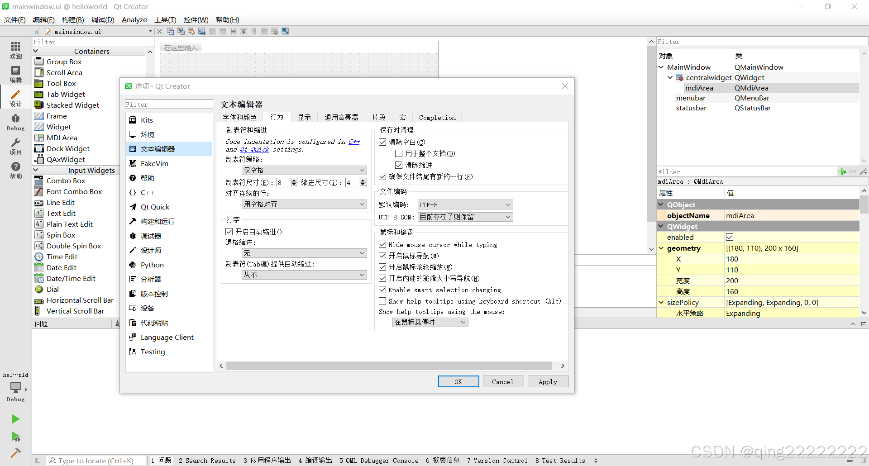
Task: Toggle 开启自动缩进 checkbox
Action: [229, 232]
